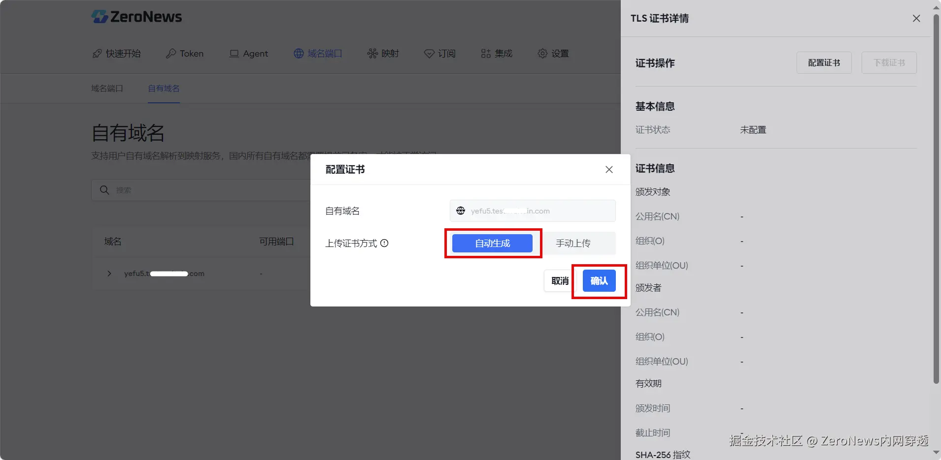This screenshot has width=941, height=460.
Task: Open the 集成 nav item
Action: click(x=497, y=54)
